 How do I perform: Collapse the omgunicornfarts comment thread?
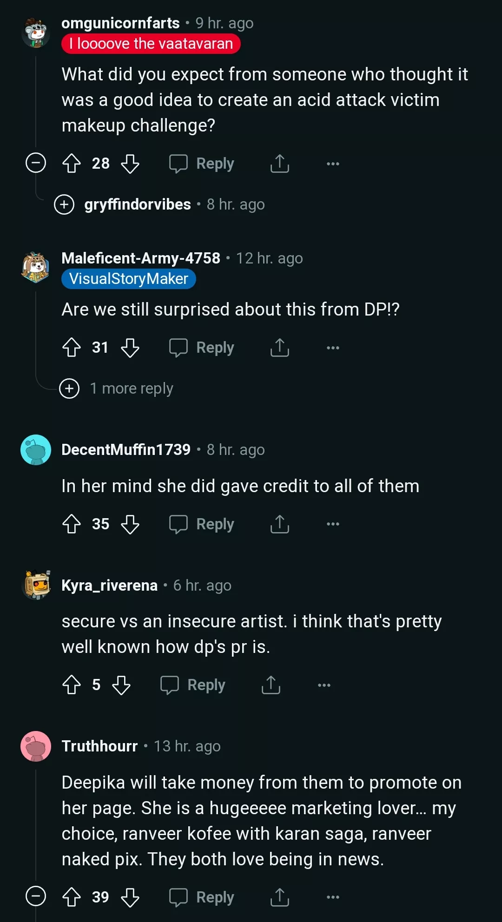click(36, 163)
